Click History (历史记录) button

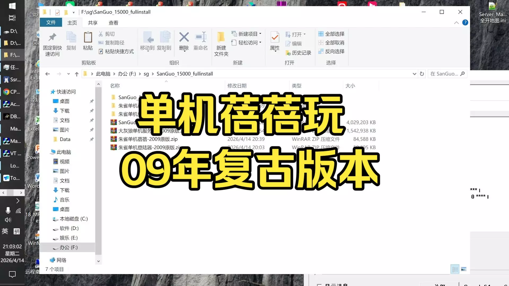(299, 53)
